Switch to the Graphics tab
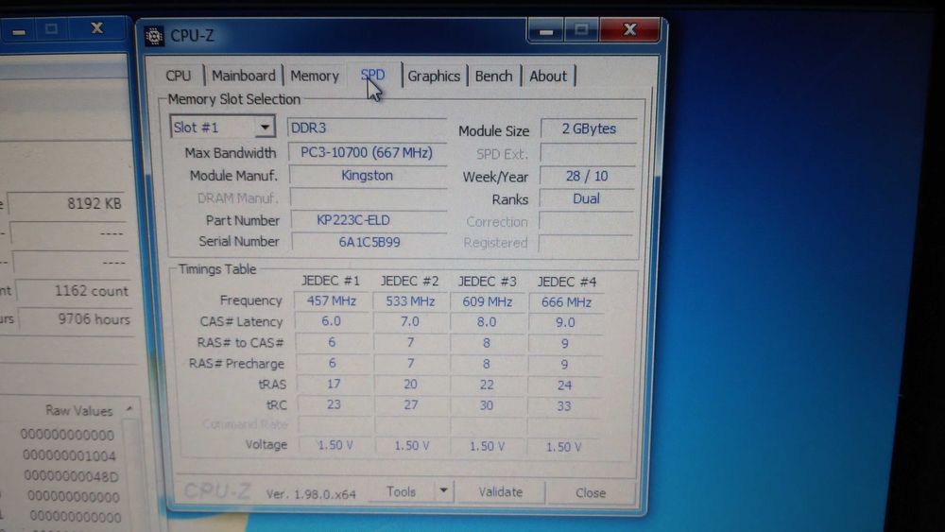The width and height of the screenshot is (945, 532). (434, 76)
